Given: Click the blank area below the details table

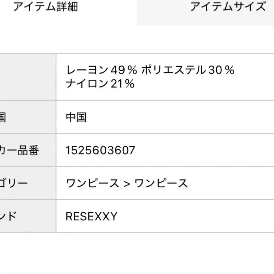Looking at the screenshot, I should pyautogui.click(x=137, y=253).
